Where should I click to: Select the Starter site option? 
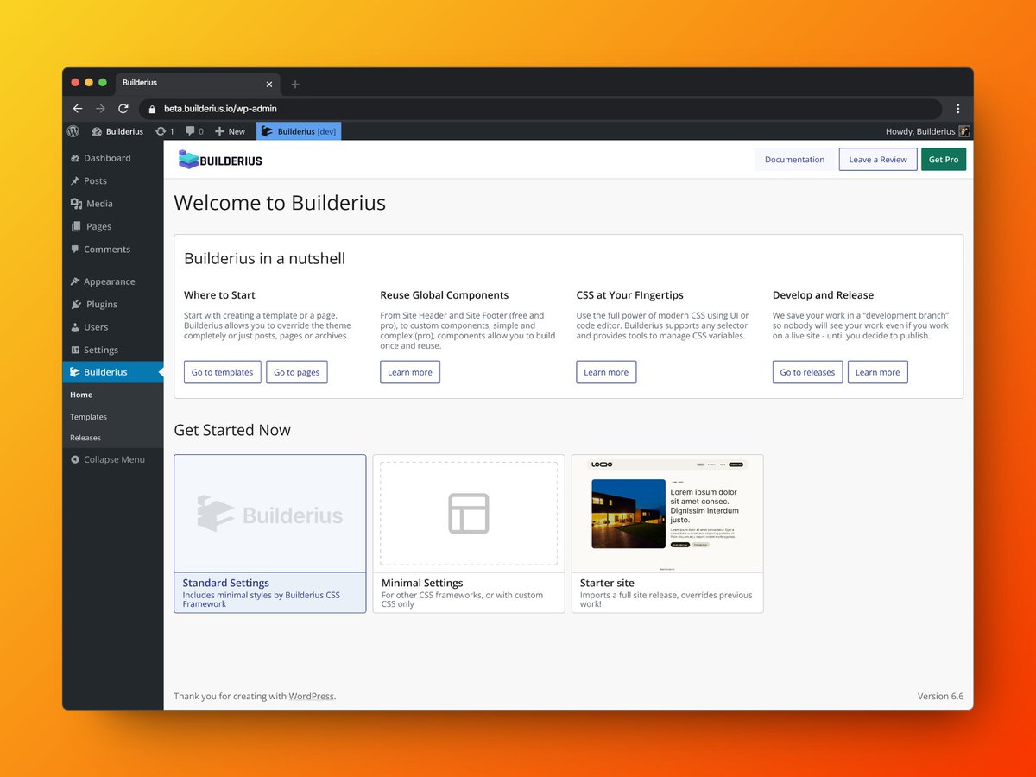[666, 533]
